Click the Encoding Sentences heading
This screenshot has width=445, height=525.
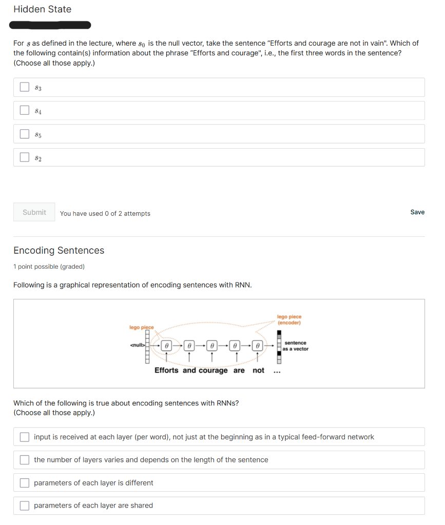pyautogui.click(x=59, y=250)
